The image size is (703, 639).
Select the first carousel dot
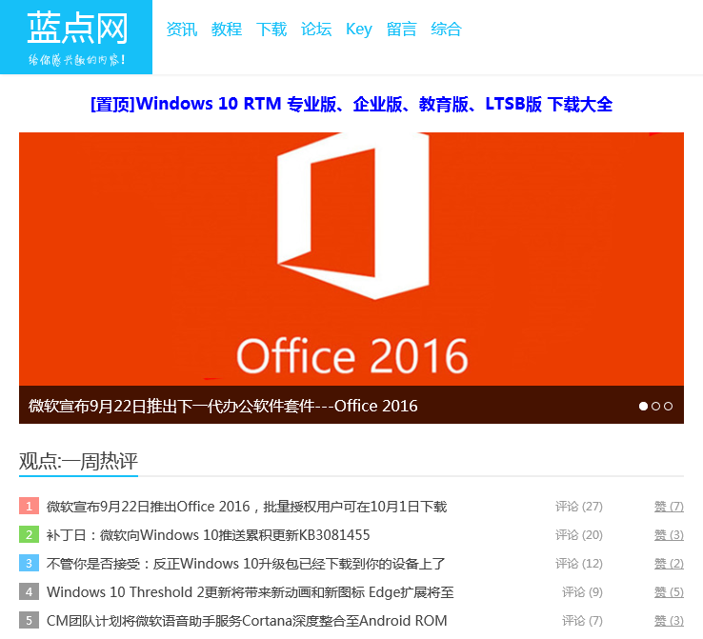643,406
